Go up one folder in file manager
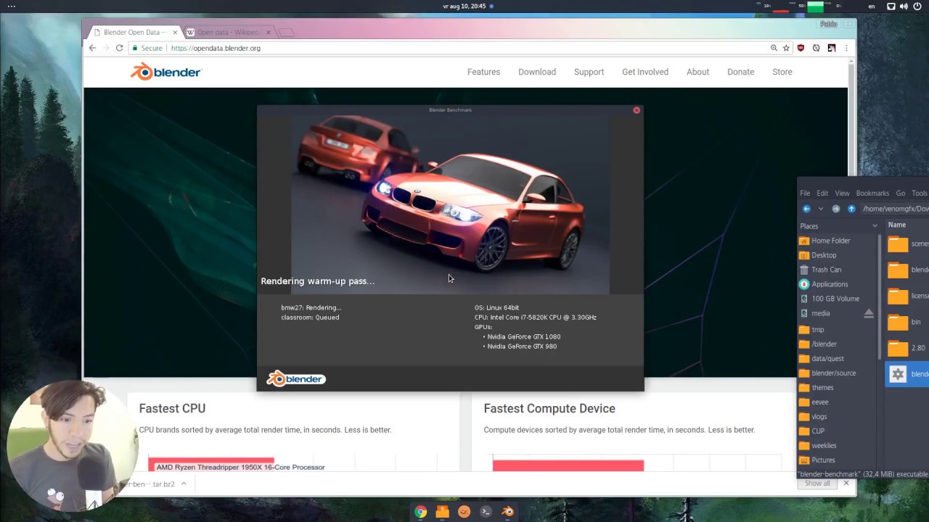The height and width of the screenshot is (522, 929). coord(851,209)
